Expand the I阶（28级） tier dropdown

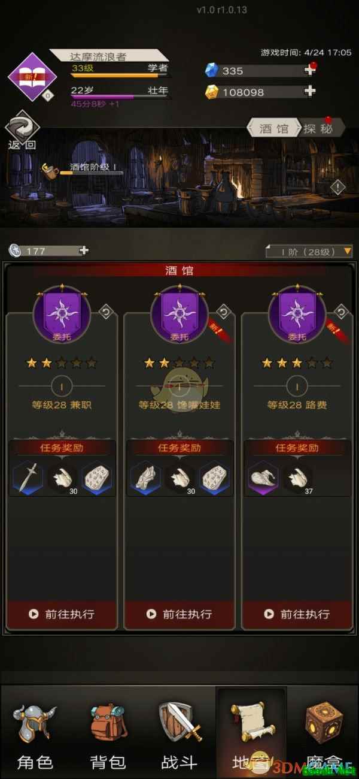[x=309, y=251]
